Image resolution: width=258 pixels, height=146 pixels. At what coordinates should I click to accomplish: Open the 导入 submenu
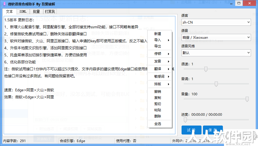pyautogui.click(x=160, y=40)
